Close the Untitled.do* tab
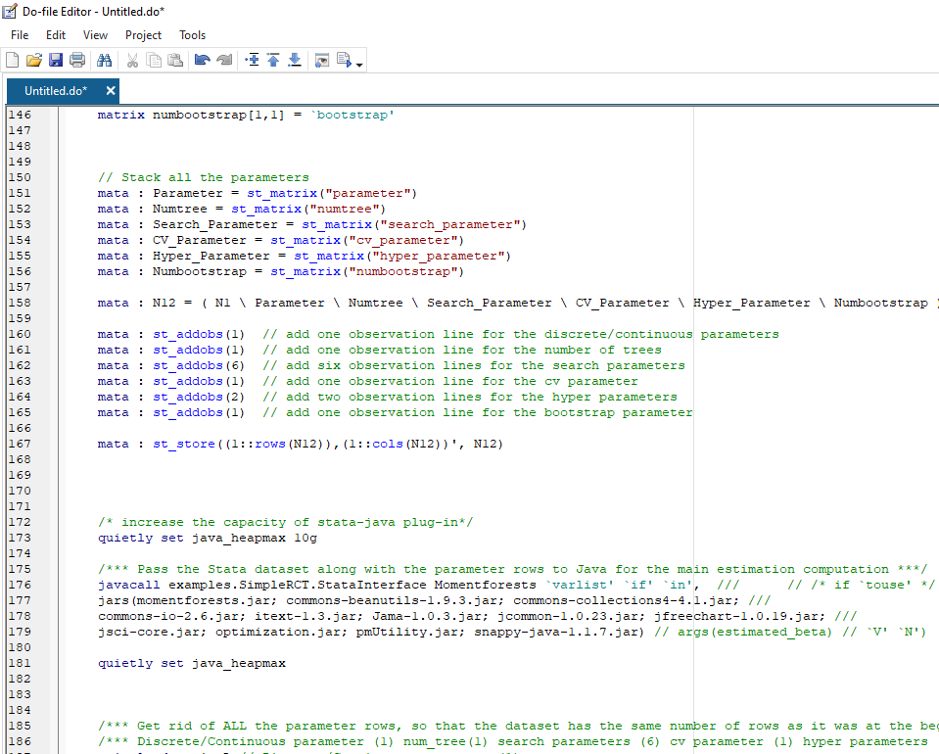 pyautogui.click(x=111, y=91)
